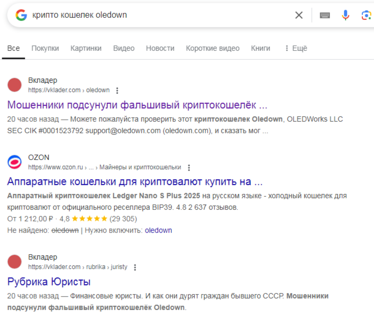The width and height of the screenshot is (374, 319).
Task: Switch to Картинки tab
Action: click(86, 48)
